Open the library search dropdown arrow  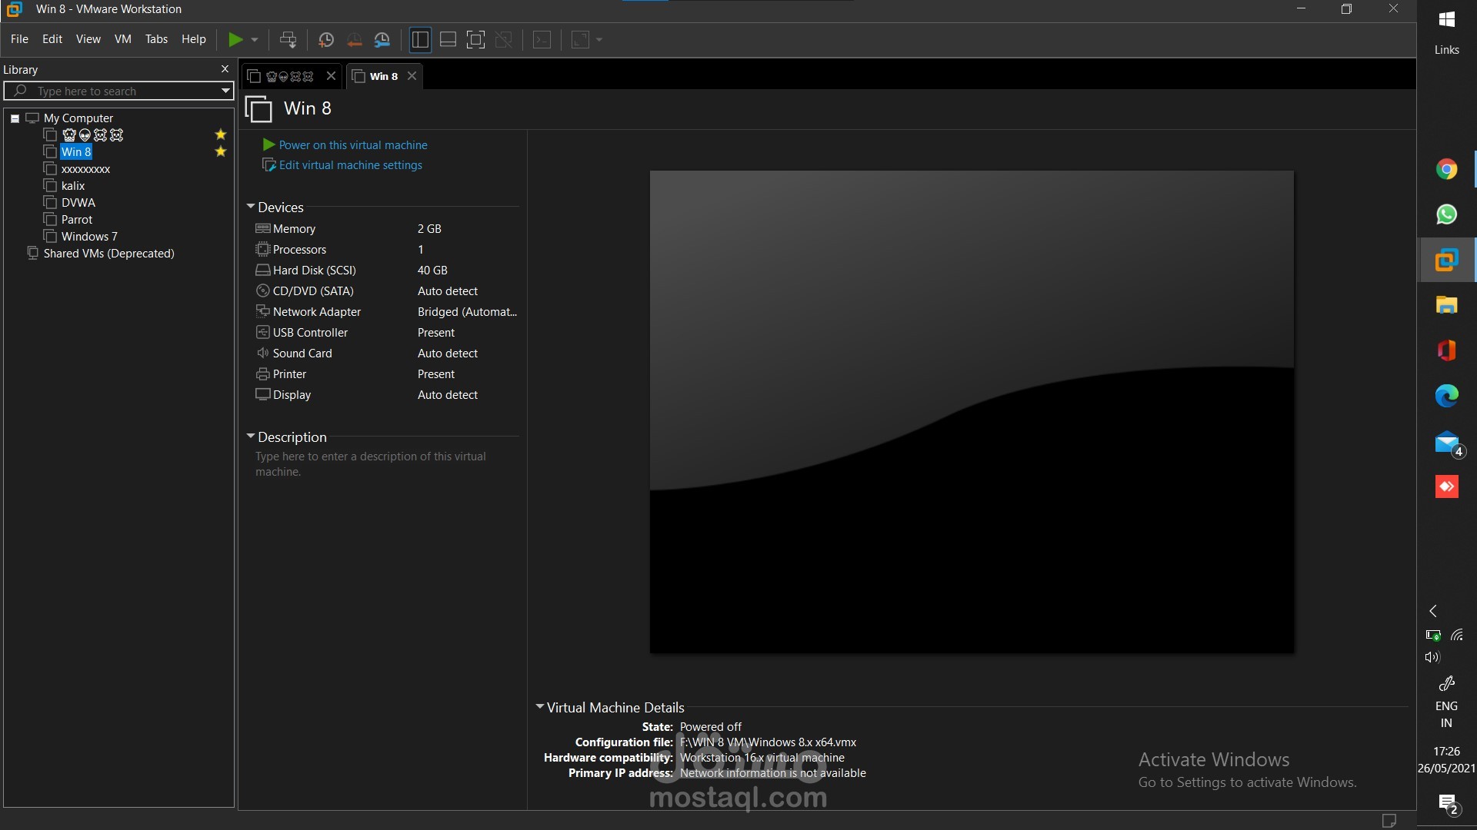pos(225,91)
